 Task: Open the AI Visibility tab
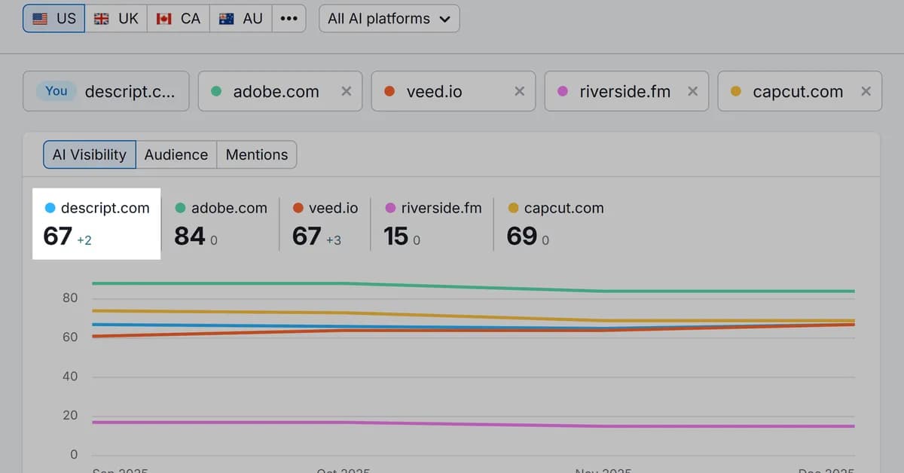(x=90, y=154)
